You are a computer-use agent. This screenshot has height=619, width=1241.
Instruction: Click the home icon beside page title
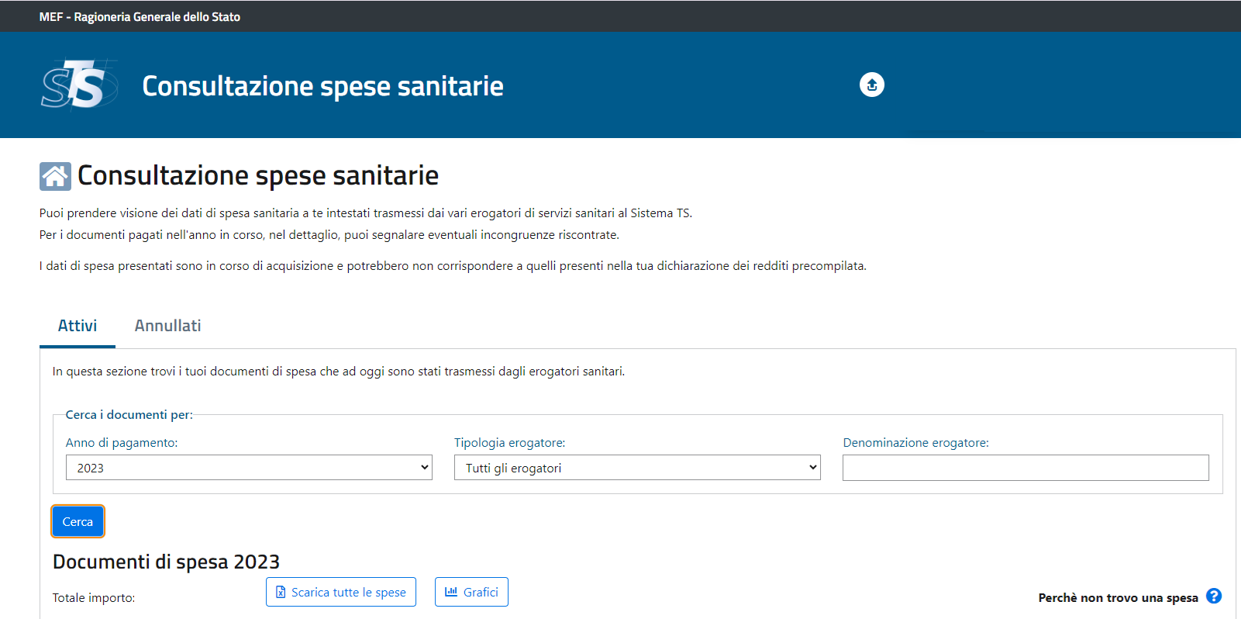click(55, 176)
